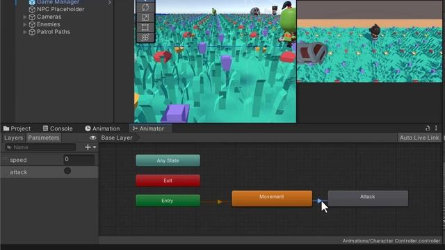445x250 pixels.
Task: Expand the Cameras hierarchy item
Action: point(25,17)
